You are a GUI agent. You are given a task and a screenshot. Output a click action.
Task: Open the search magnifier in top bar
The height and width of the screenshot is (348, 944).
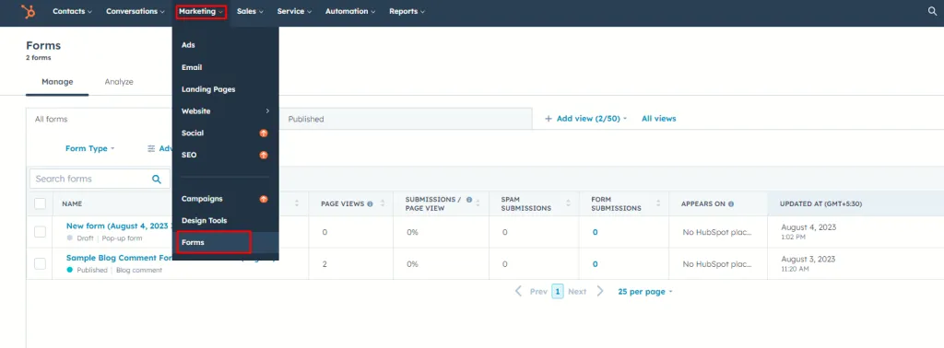click(932, 11)
